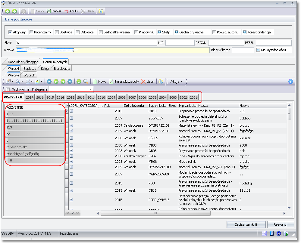Open the Akcja dropdown menu

click(176, 82)
